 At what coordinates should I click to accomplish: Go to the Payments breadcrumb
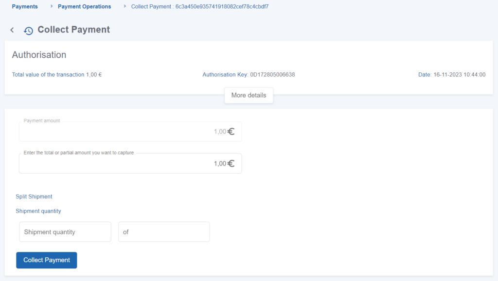pyautogui.click(x=25, y=7)
